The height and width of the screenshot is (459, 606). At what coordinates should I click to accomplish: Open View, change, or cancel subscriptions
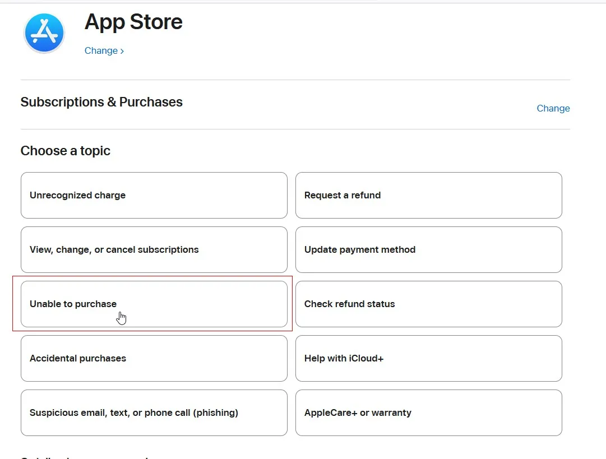tap(154, 249)
